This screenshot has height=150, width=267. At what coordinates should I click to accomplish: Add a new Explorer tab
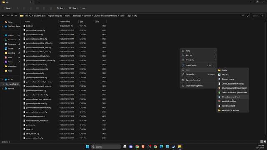click(38, 2)
